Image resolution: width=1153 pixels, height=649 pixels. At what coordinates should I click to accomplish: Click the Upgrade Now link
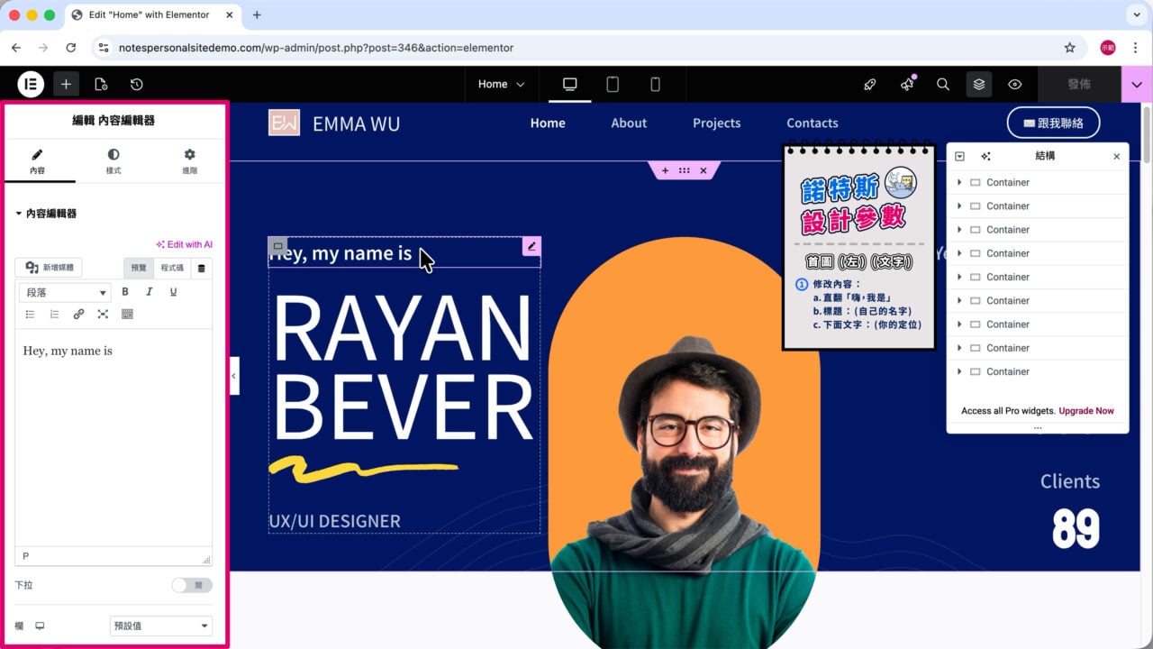point(1086,410)
